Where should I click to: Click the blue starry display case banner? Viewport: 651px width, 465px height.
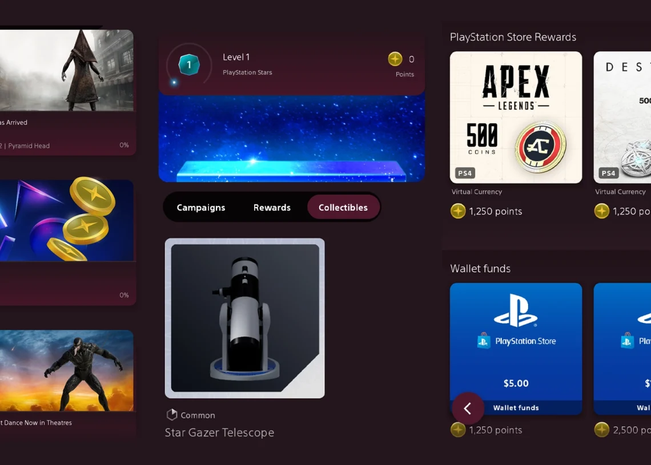click(291, 139)
